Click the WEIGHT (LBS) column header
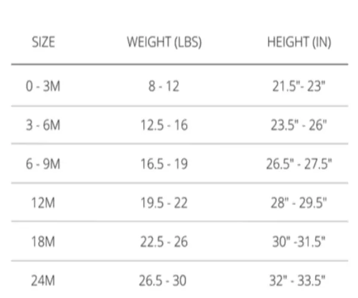This screenshot has height=298, width=358. [165, 42]
